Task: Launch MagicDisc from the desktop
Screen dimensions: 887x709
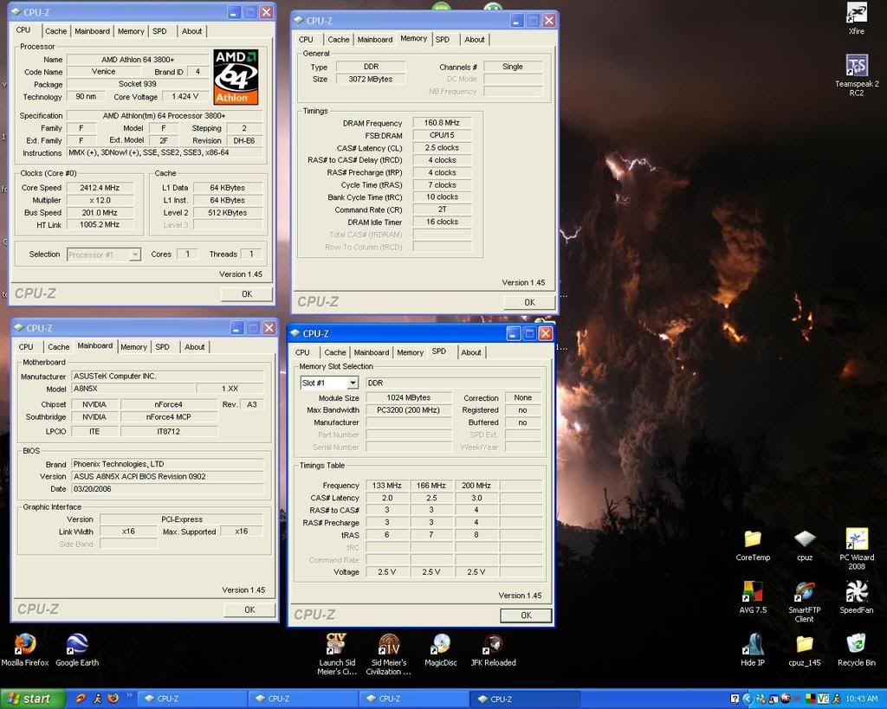Action: point(441,650)
